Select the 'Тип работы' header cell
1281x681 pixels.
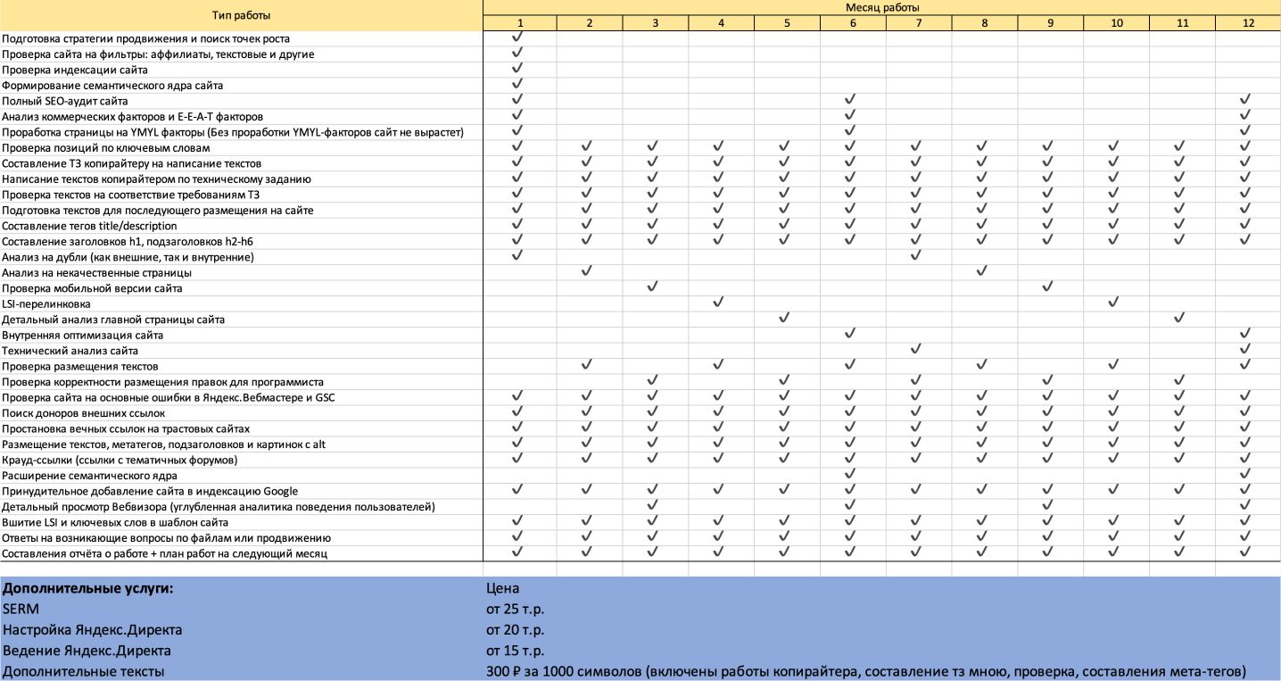tap(242, 15)
